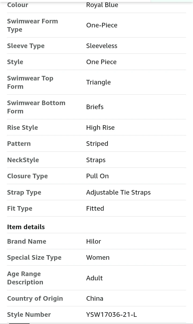This screenshot has width=193, height=324.
Task: Click the Swimwear Bottom Form label
Action: click(x=36, y=107)
